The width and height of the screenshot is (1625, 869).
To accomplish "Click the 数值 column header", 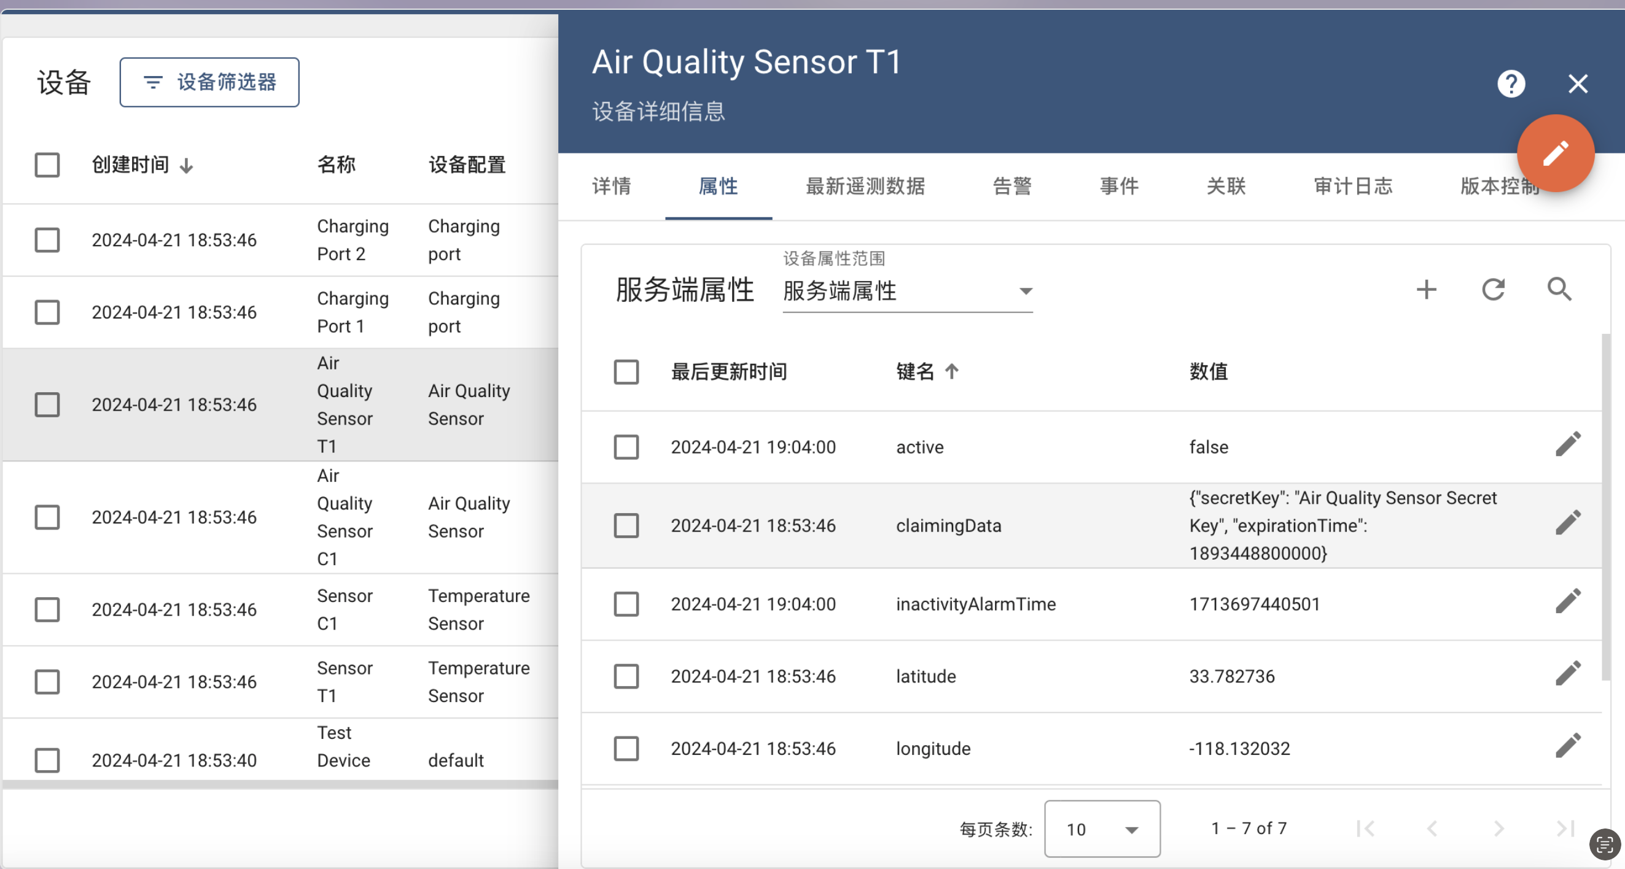I will (1209, 372).
